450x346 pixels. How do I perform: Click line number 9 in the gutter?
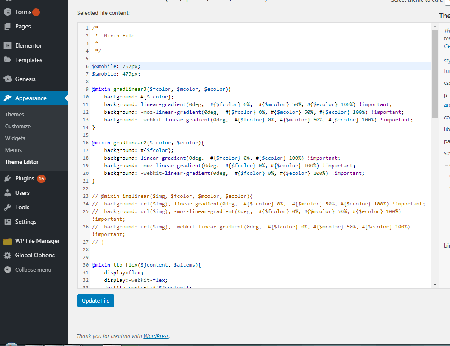point(87,90)
